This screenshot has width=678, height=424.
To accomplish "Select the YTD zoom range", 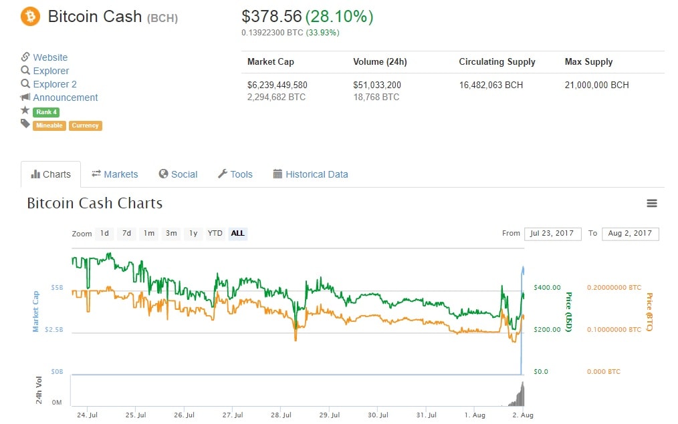I will point(215,234).
